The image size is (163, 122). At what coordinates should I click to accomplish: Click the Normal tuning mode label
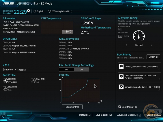coord(139,45)
